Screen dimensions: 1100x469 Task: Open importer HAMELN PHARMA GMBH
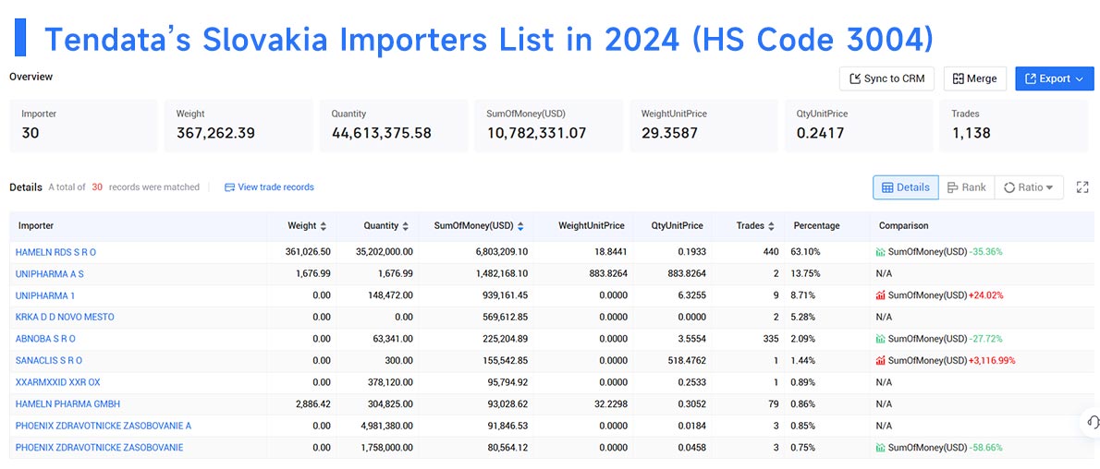click(68, 403)
